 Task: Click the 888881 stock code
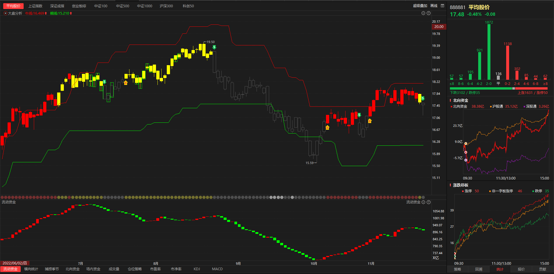click(x=457, y=7)
